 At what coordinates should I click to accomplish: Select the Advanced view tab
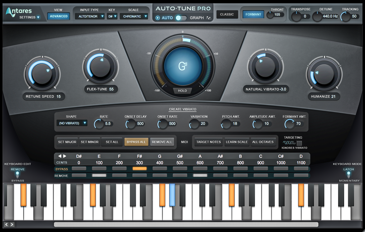coord(59,16)
